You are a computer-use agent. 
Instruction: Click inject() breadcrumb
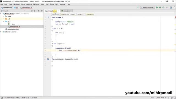[x=81, y=14]
